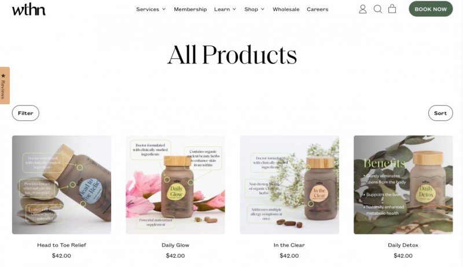
Task: Expand the Shop dropdown menu
Action: click(254, 9)
